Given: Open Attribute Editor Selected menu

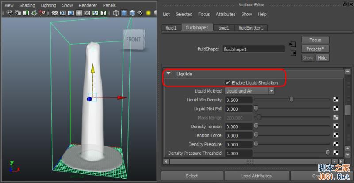Looking at the screenshot, I should tap(184, 14).
